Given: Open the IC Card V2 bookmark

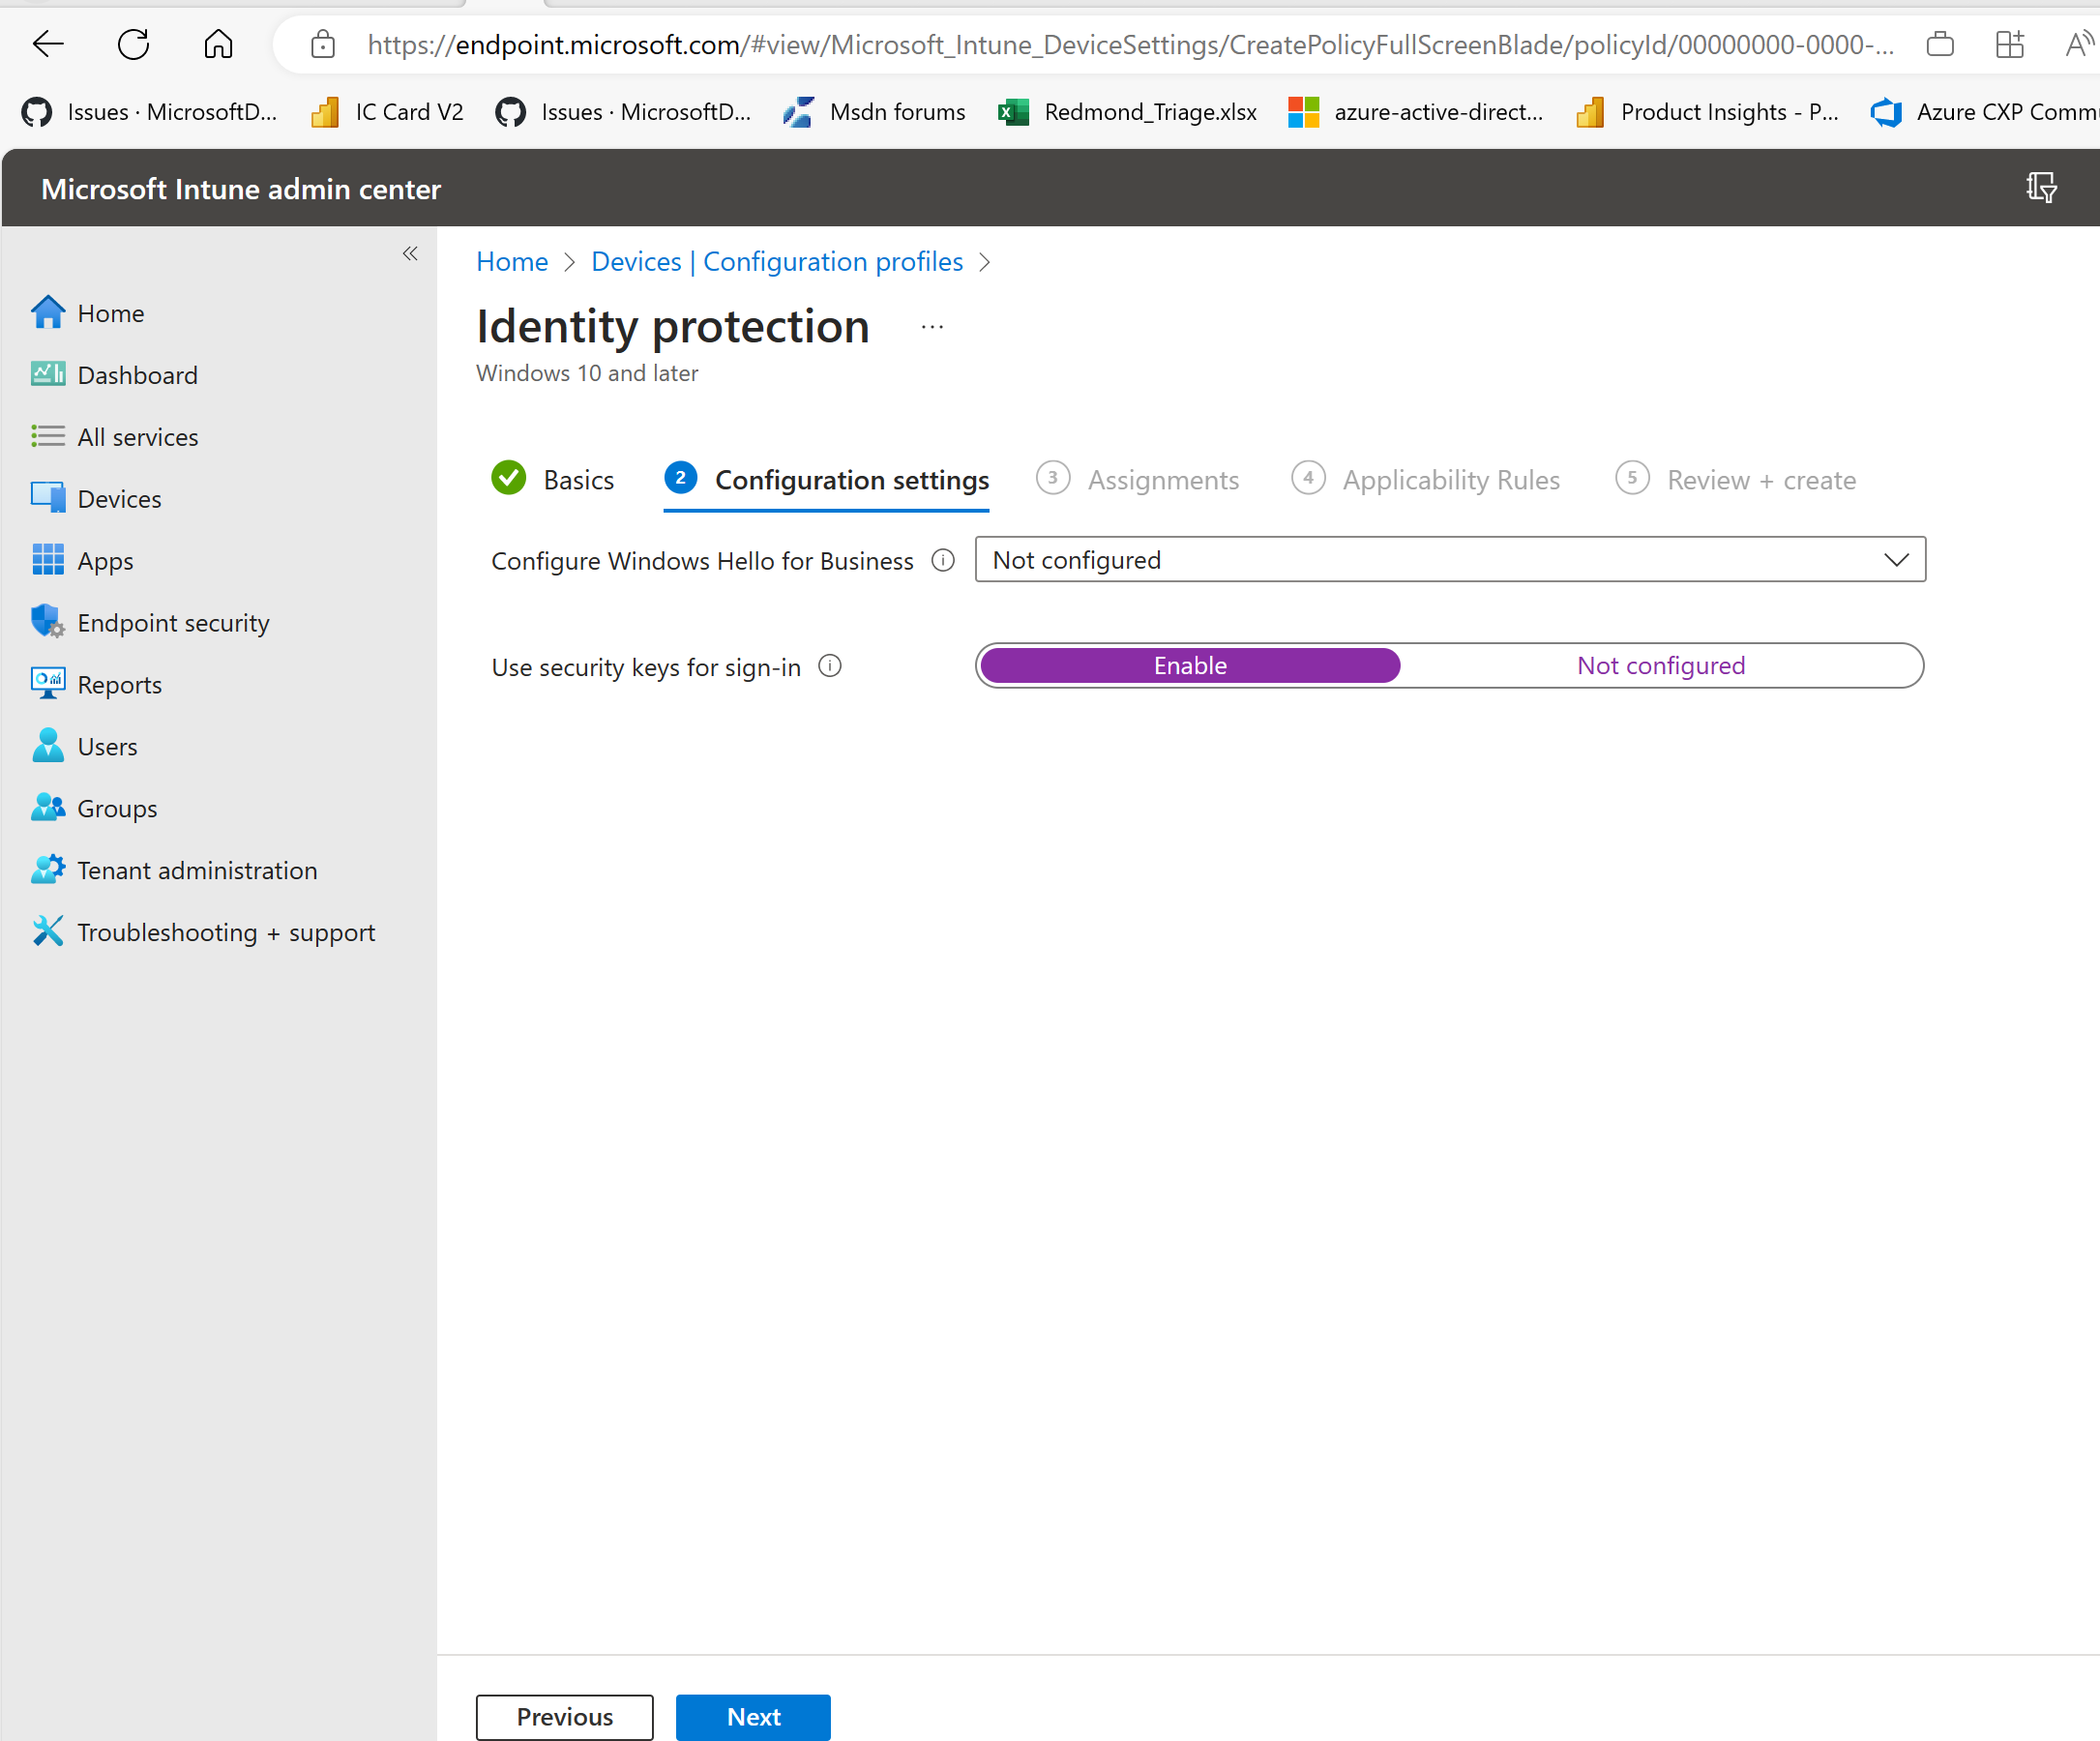Looking at the screenshot, I should 388,112.
